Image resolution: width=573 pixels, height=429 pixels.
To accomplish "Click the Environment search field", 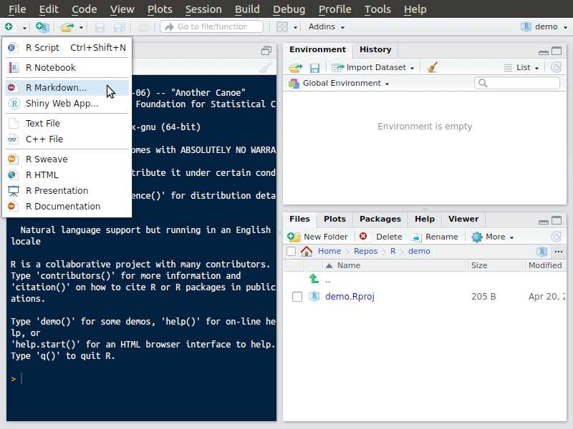I will click(517, 83).
